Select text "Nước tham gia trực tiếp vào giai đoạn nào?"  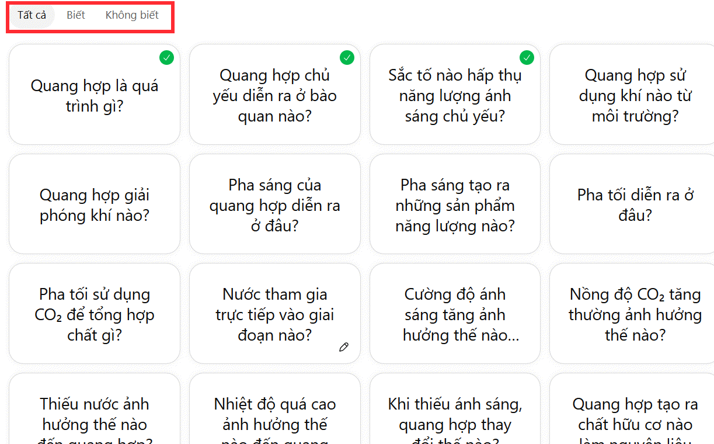pyautogui.click(x=275, y=315)
